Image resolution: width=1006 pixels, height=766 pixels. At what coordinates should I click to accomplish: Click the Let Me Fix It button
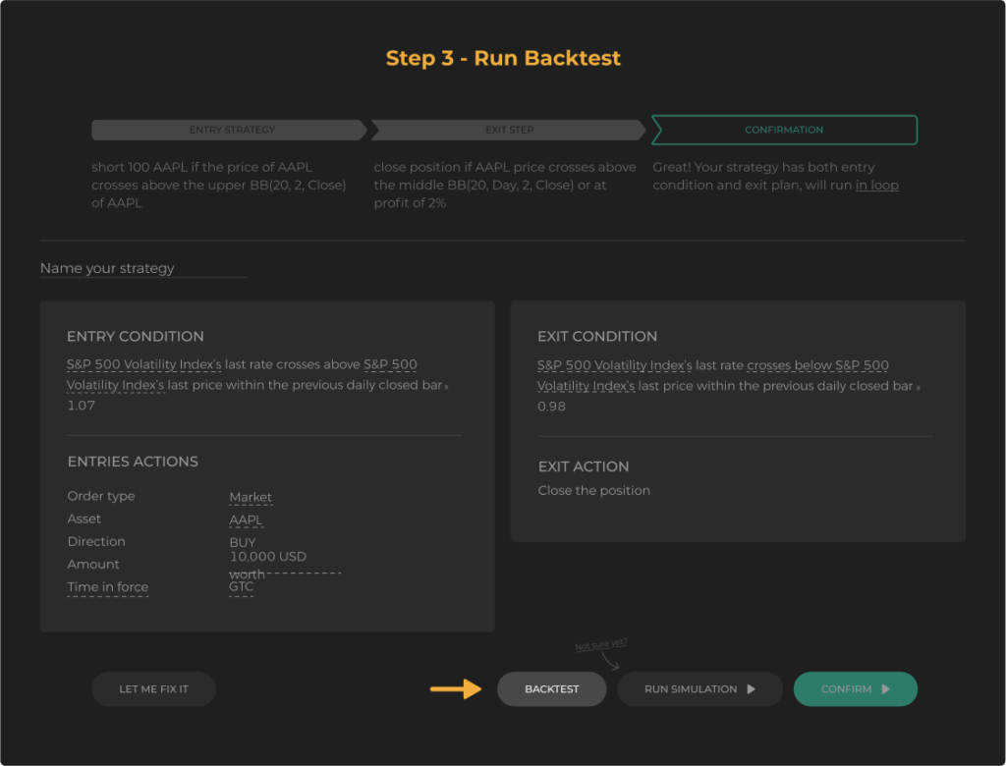click(x=153, y=689)
